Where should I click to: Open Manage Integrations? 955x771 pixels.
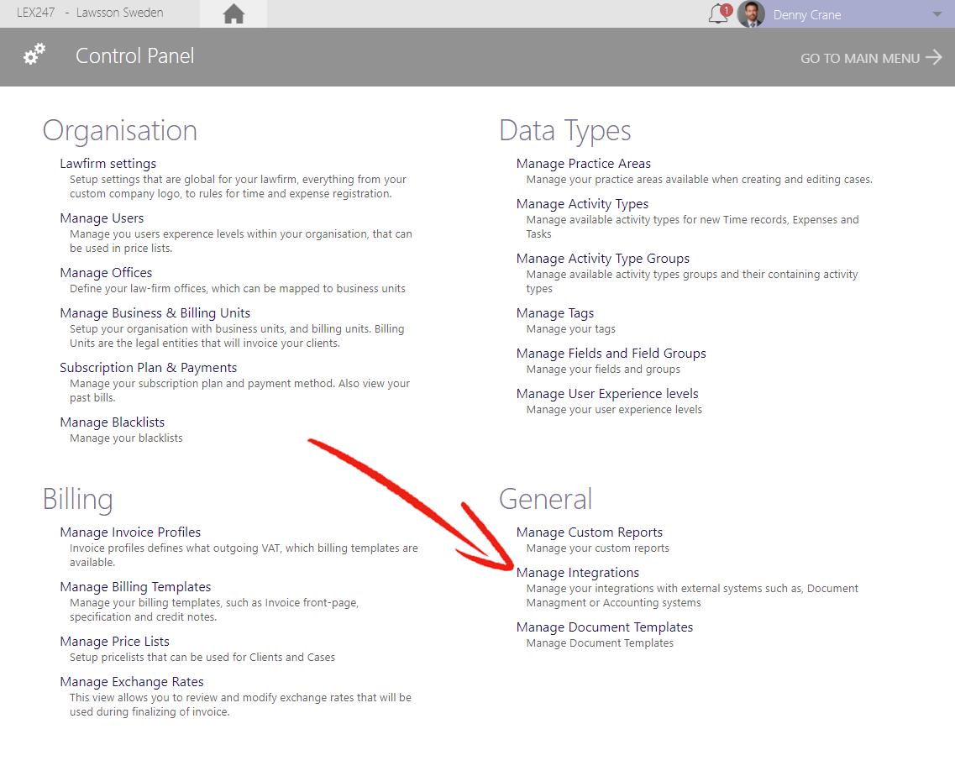pos(577,573)
